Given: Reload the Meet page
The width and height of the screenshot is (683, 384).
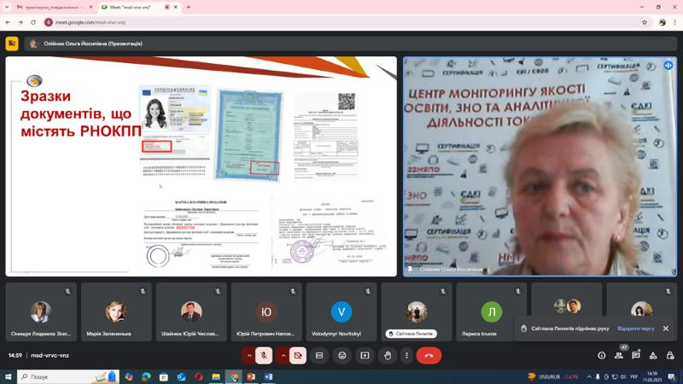Looking at the screenshot, I should point(33,22).
